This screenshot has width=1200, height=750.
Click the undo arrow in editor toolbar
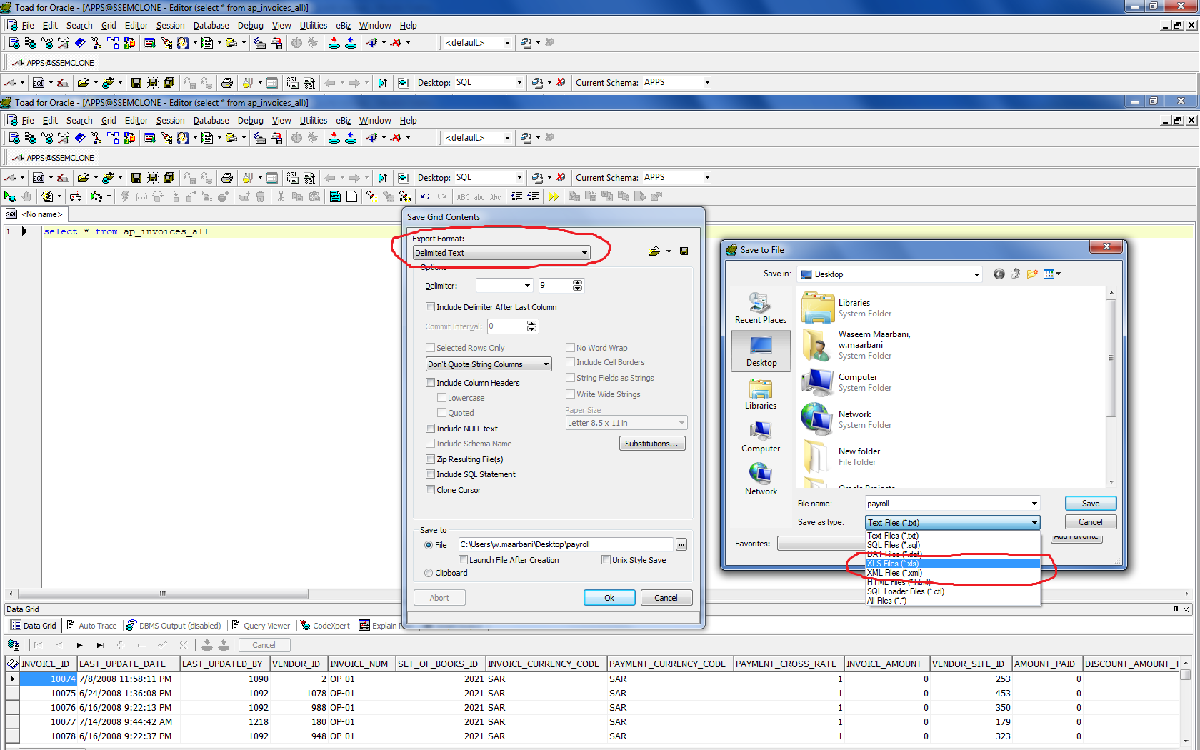click(425, 196)
